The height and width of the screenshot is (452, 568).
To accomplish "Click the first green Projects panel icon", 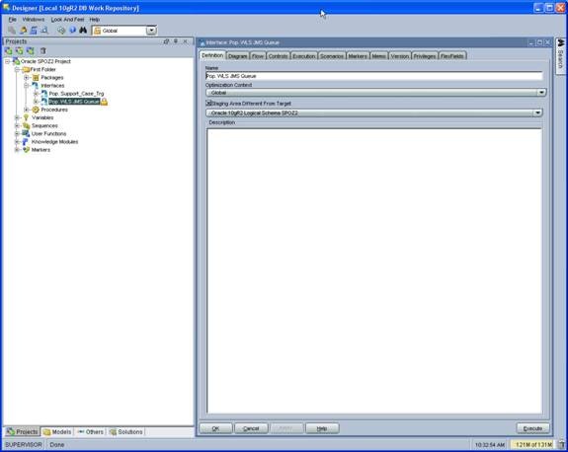I will [x=8, y=50].
